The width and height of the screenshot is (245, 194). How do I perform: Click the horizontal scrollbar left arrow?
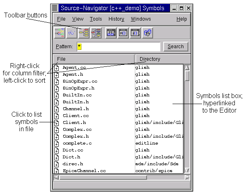tap(56, 177)
